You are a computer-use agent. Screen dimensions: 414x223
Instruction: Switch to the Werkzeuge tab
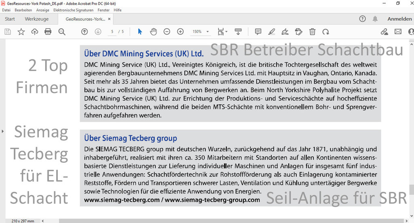pyautogui.click(x=36, y=19)
